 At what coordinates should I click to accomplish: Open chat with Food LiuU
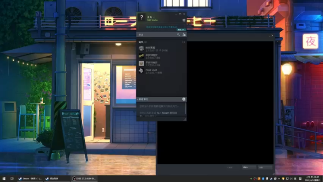click(x=161, y=71)
